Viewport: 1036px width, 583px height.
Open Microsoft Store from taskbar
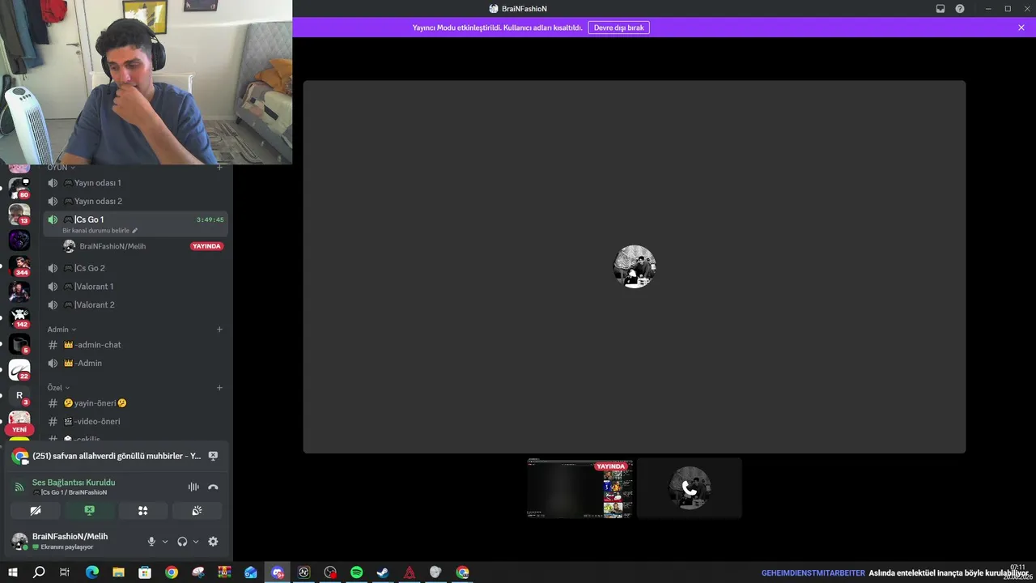click(x=145, y=572)
